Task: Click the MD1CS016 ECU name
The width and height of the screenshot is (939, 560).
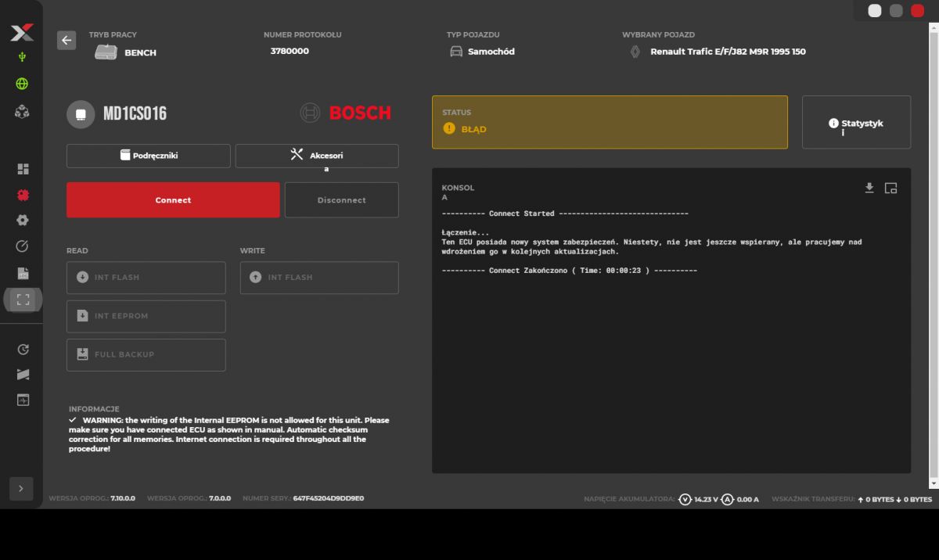Action: coord(135,114)
